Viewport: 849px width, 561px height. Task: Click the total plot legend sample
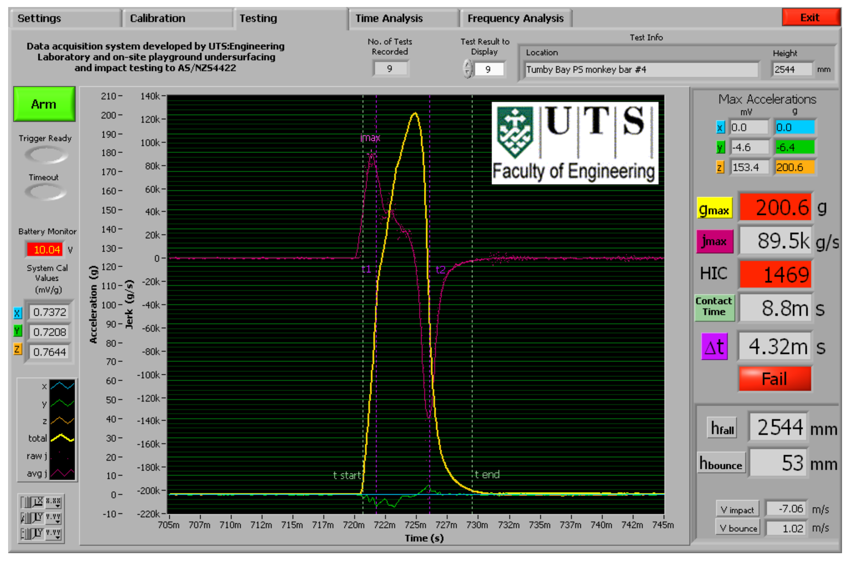(x=62, y=438)
